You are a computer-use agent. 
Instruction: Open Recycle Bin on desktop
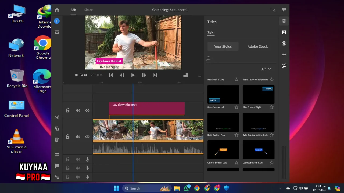tap(17, 78)
